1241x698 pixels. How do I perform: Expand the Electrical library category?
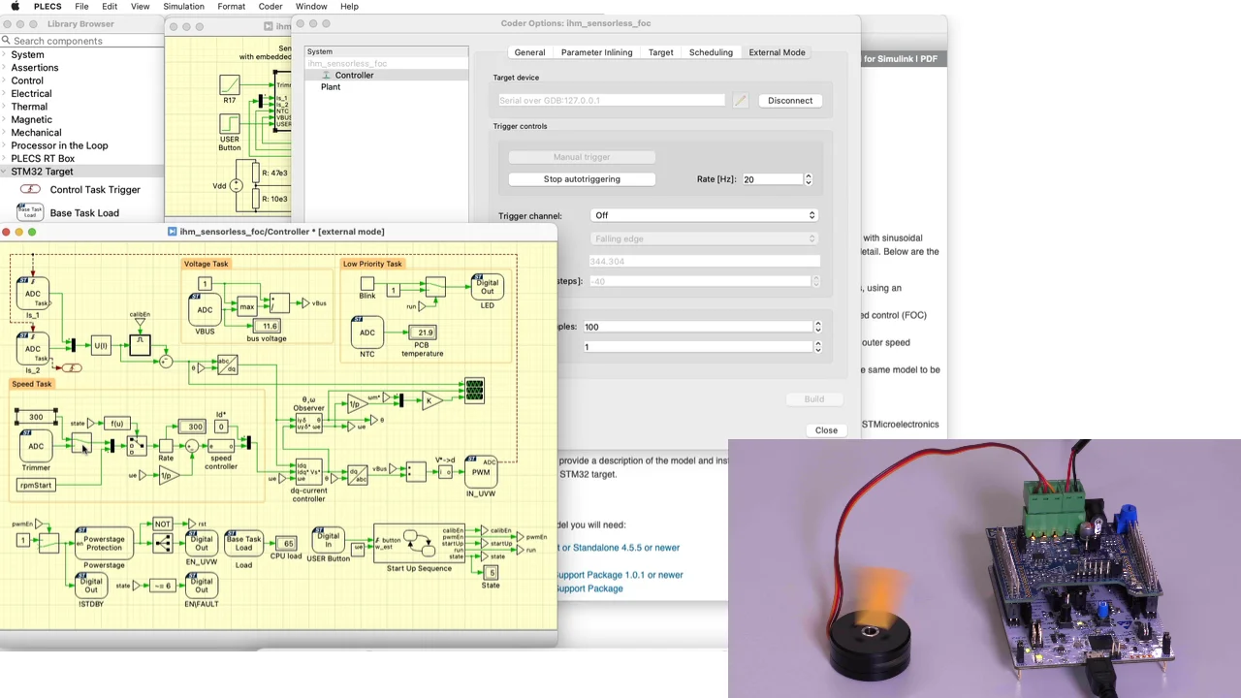(31, 94)
